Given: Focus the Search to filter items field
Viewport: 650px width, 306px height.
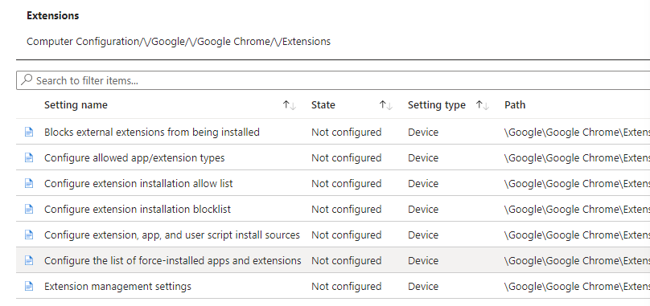Looking at the screenshot, I should (x=333, y=80).
